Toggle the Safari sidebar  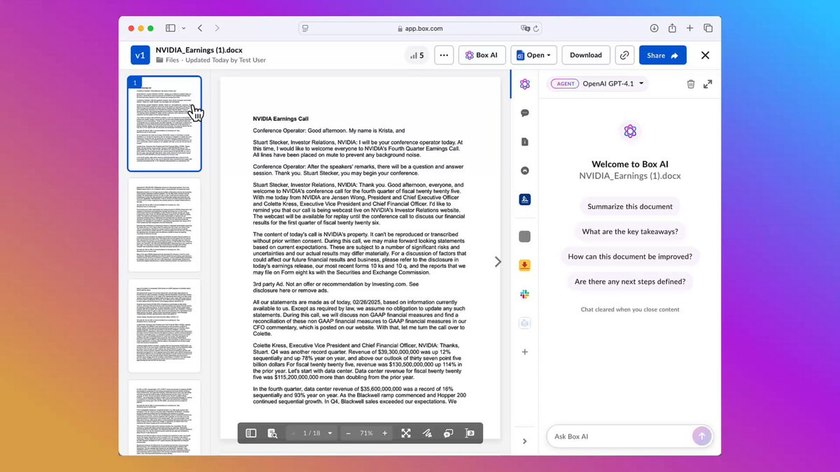(x=170, y=29)
